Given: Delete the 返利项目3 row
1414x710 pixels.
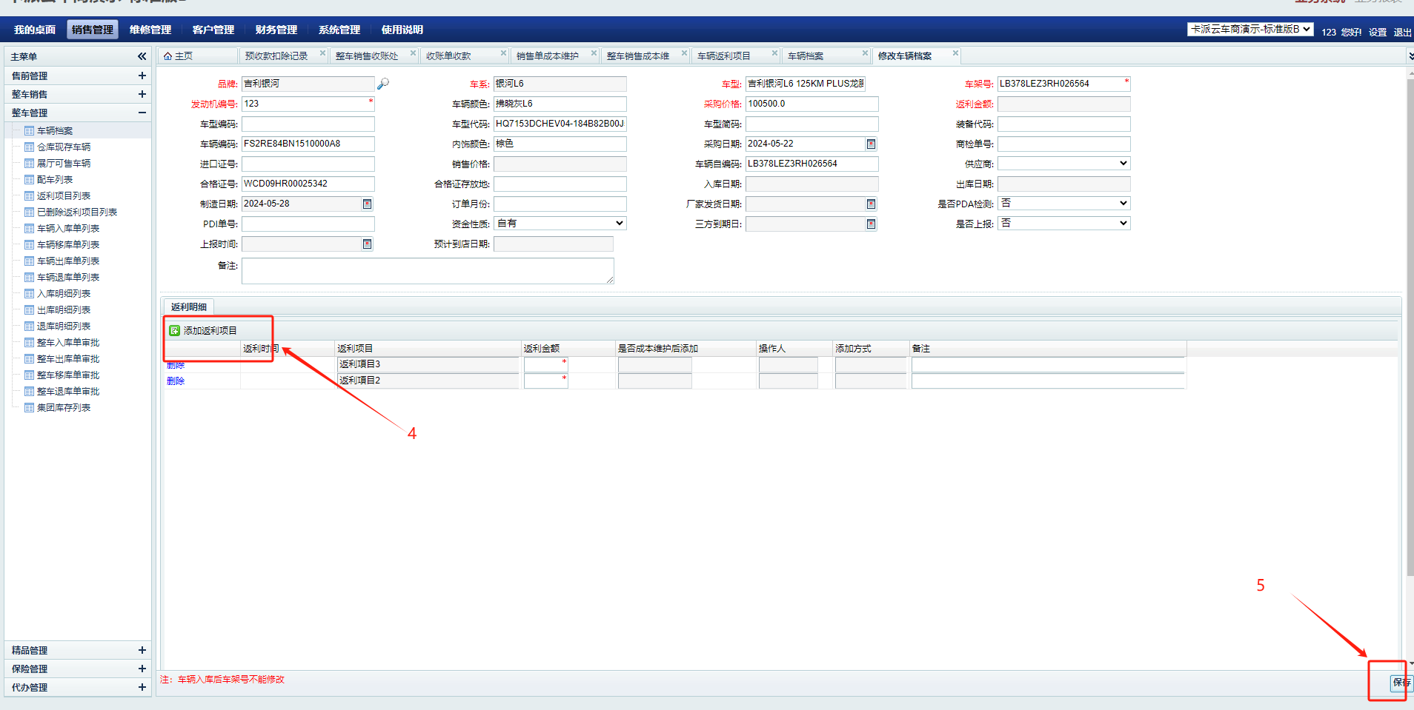Looking at the screenshot, I should coord(176,365).
